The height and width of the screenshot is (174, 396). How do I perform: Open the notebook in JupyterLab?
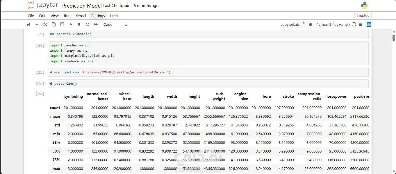click(293, 25)
